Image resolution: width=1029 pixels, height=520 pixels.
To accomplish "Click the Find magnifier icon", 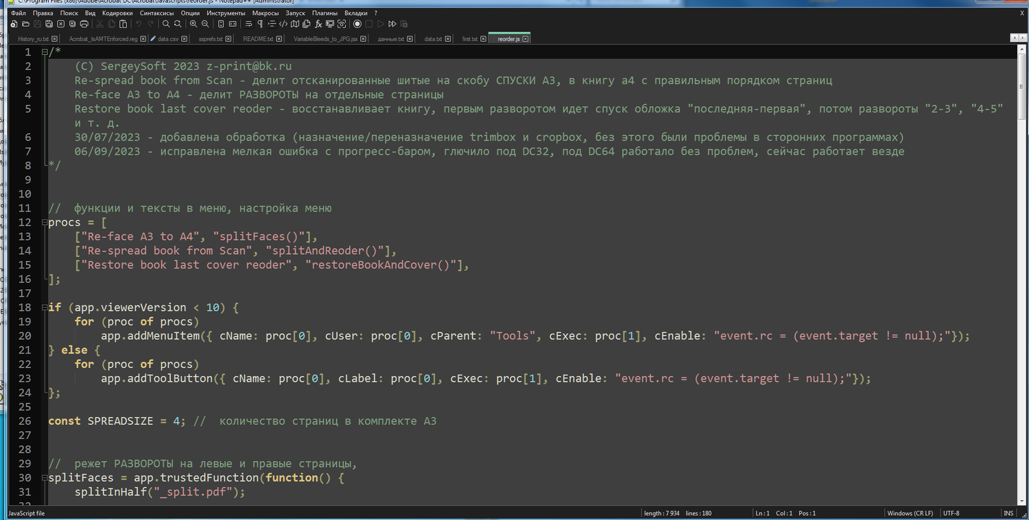I will [166, 24].
